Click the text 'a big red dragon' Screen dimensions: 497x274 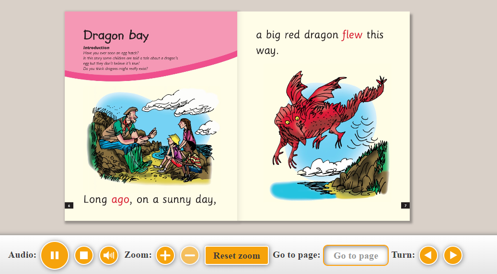pyautogui.click(x=297, y=35)
